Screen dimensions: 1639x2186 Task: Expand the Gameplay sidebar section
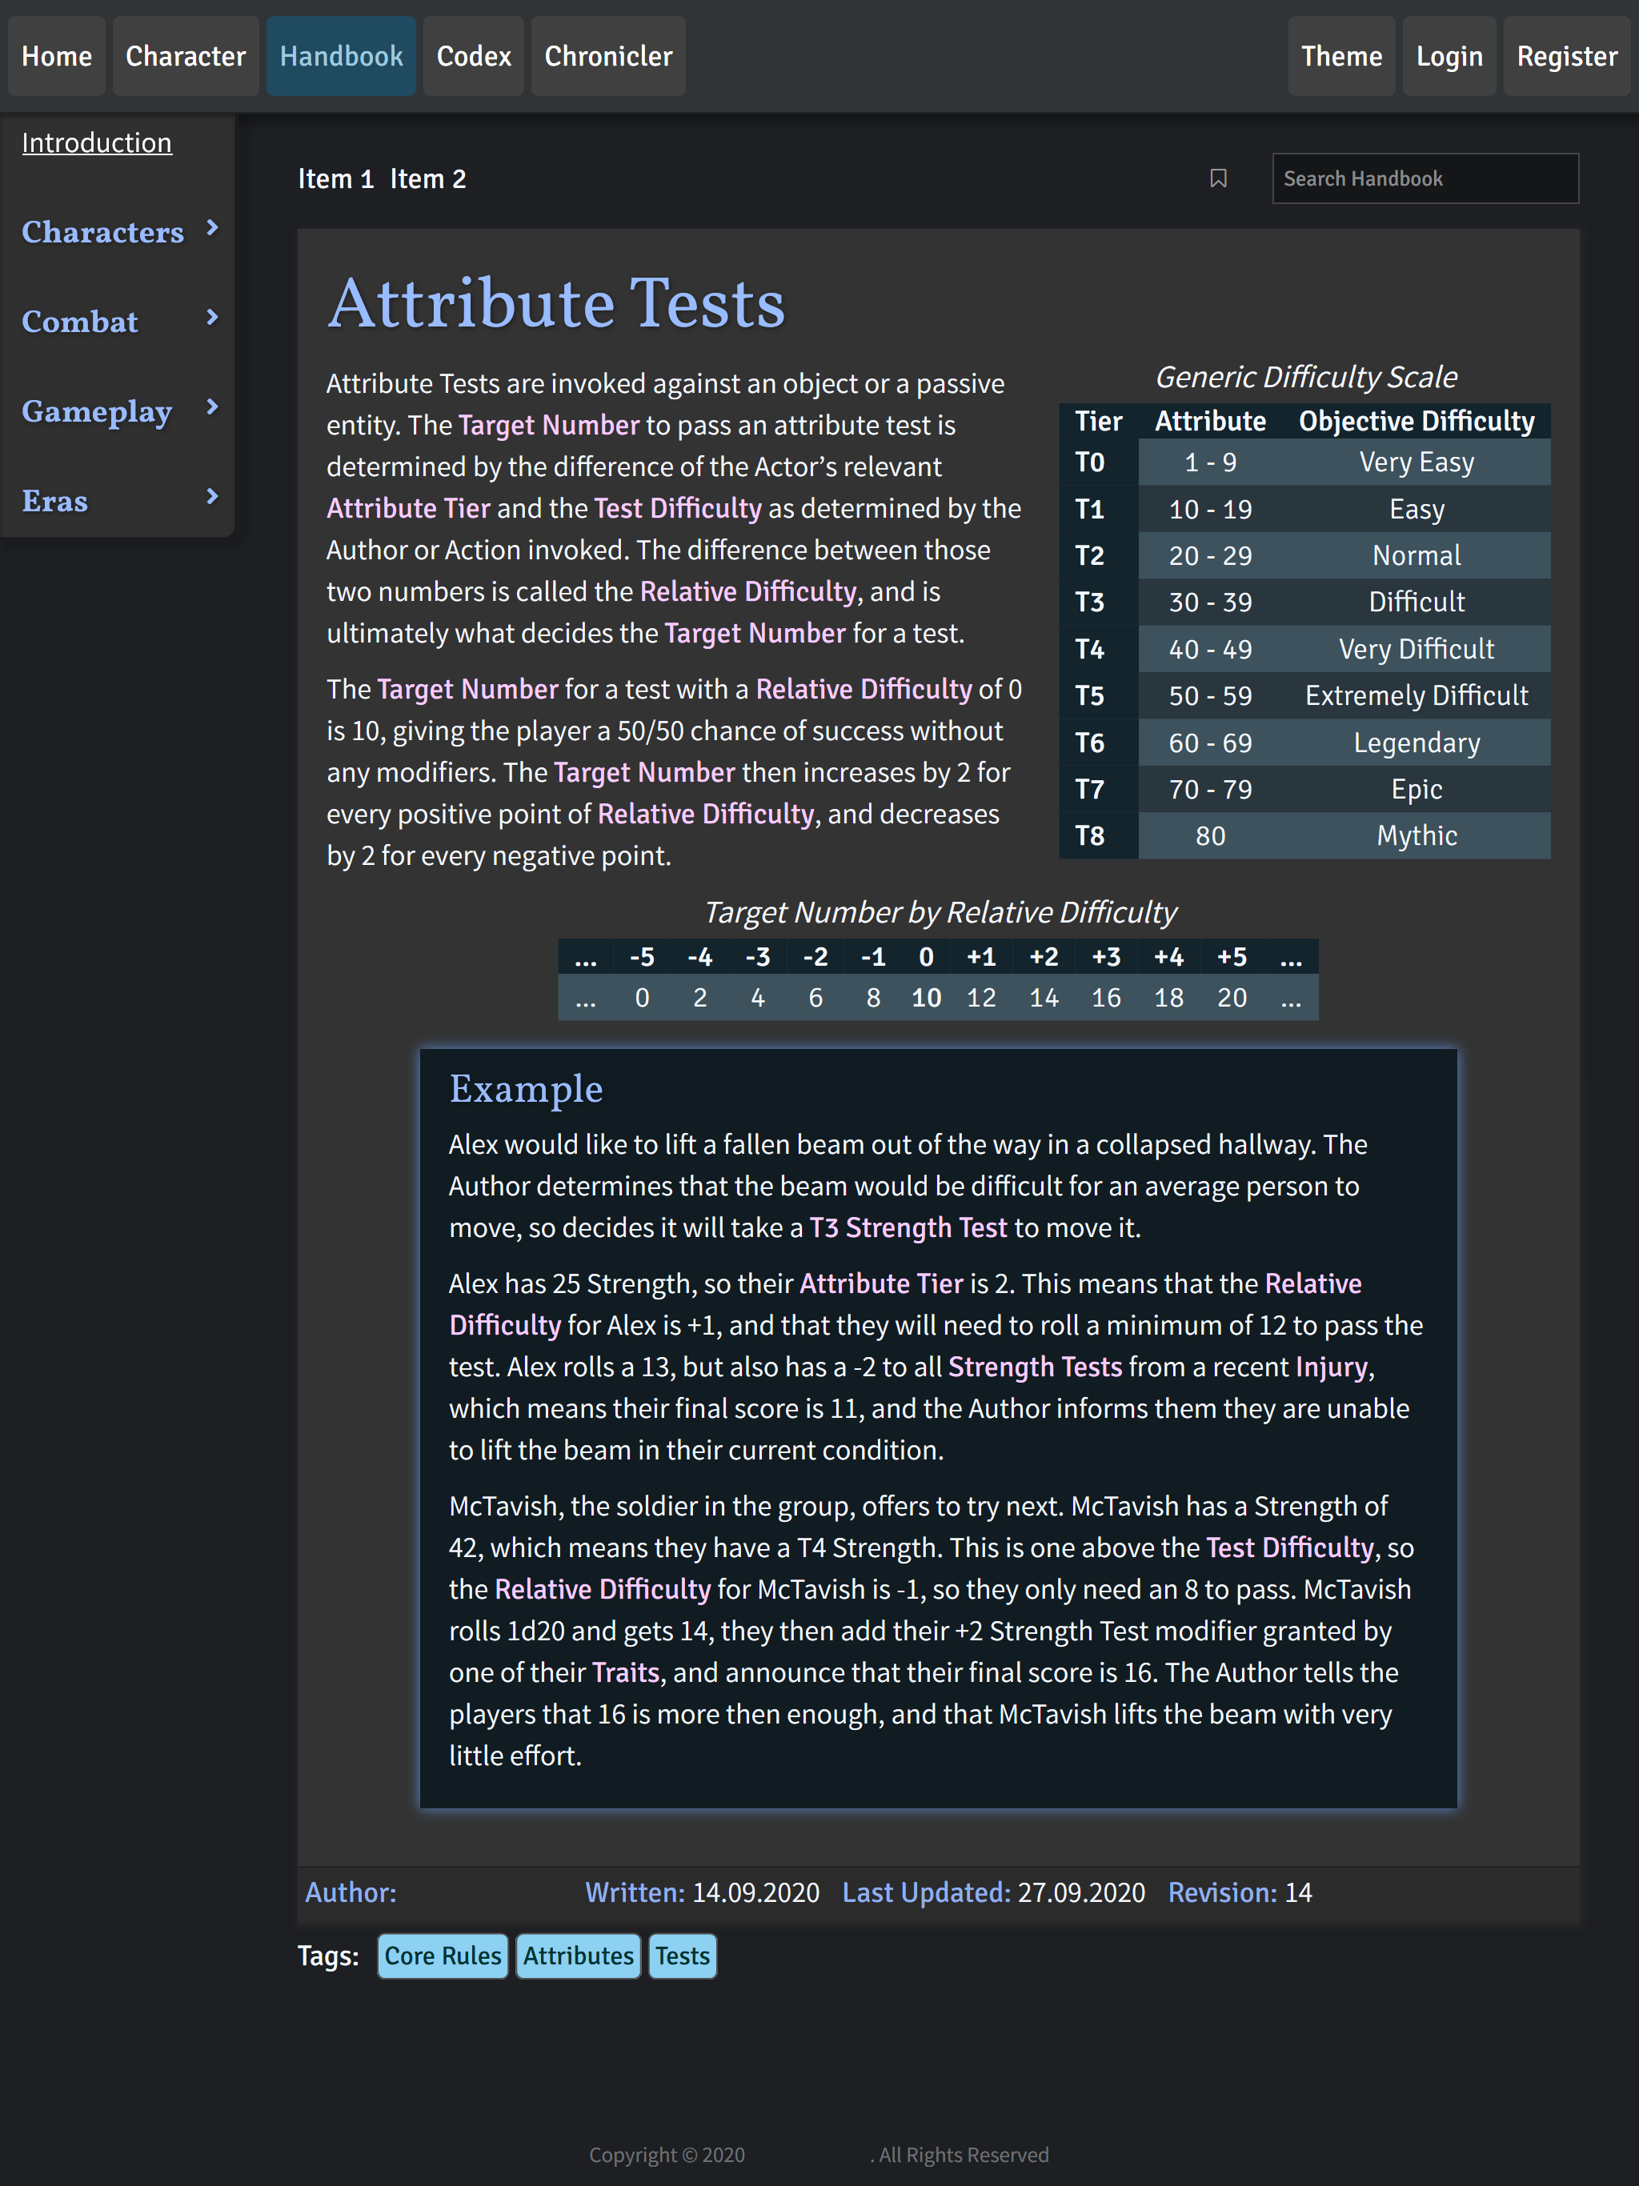[x=119, y=411]
